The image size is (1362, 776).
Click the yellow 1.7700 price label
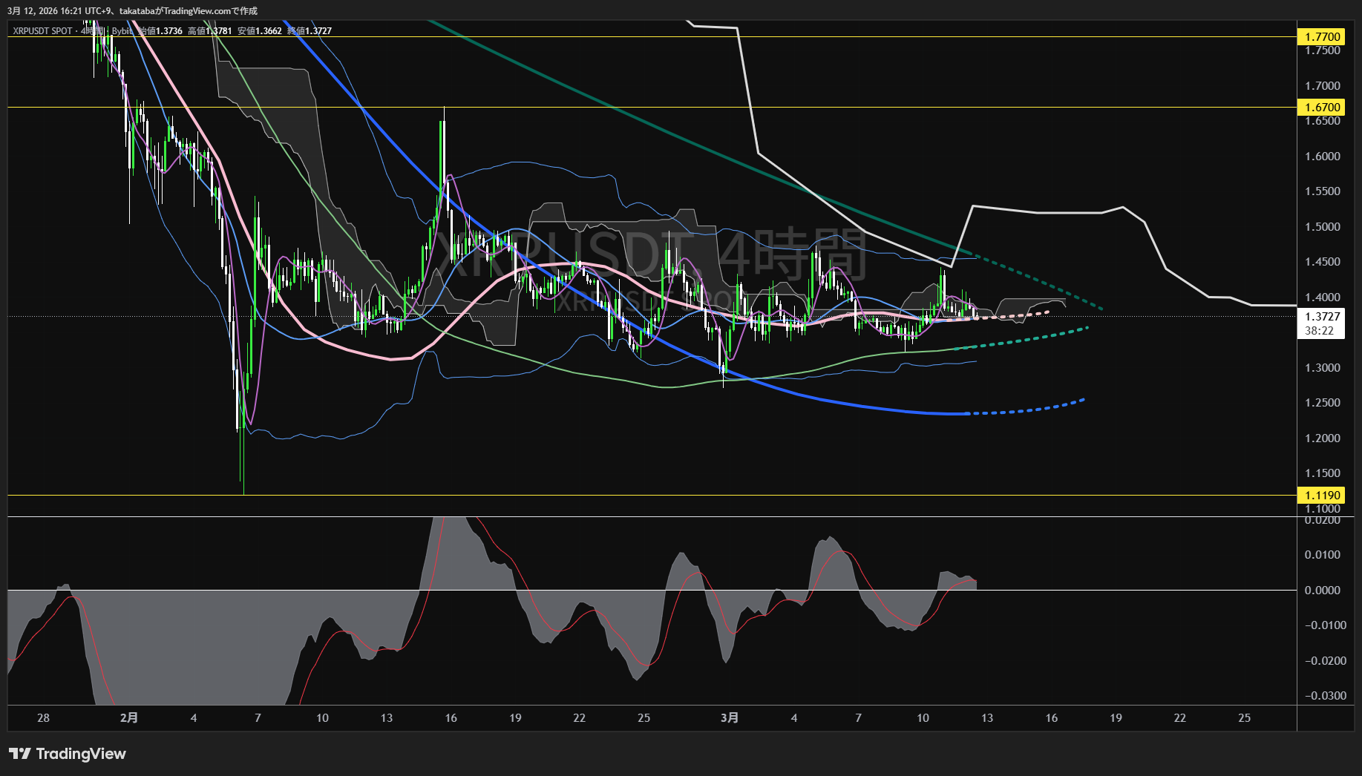coord(1323,36)
